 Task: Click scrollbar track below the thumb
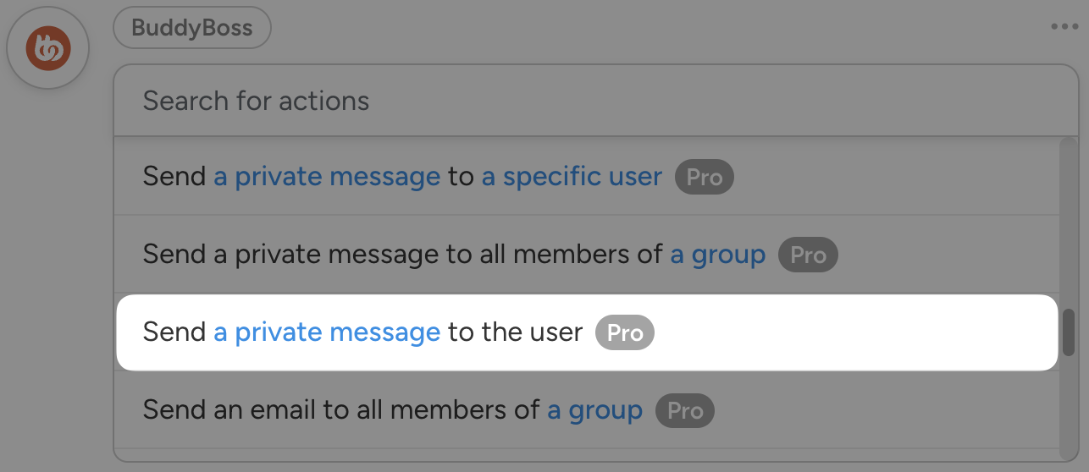point(1069,406)
